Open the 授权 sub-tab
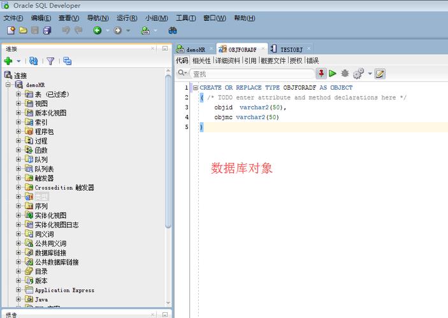The height and width of the screenshot is (318, 448). point(296,60)
